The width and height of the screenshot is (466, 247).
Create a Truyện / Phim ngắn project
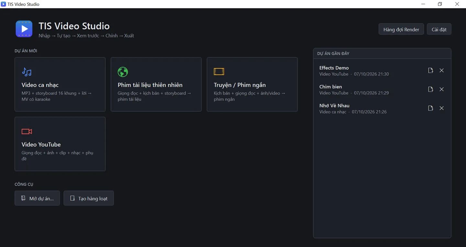(252, 85)
